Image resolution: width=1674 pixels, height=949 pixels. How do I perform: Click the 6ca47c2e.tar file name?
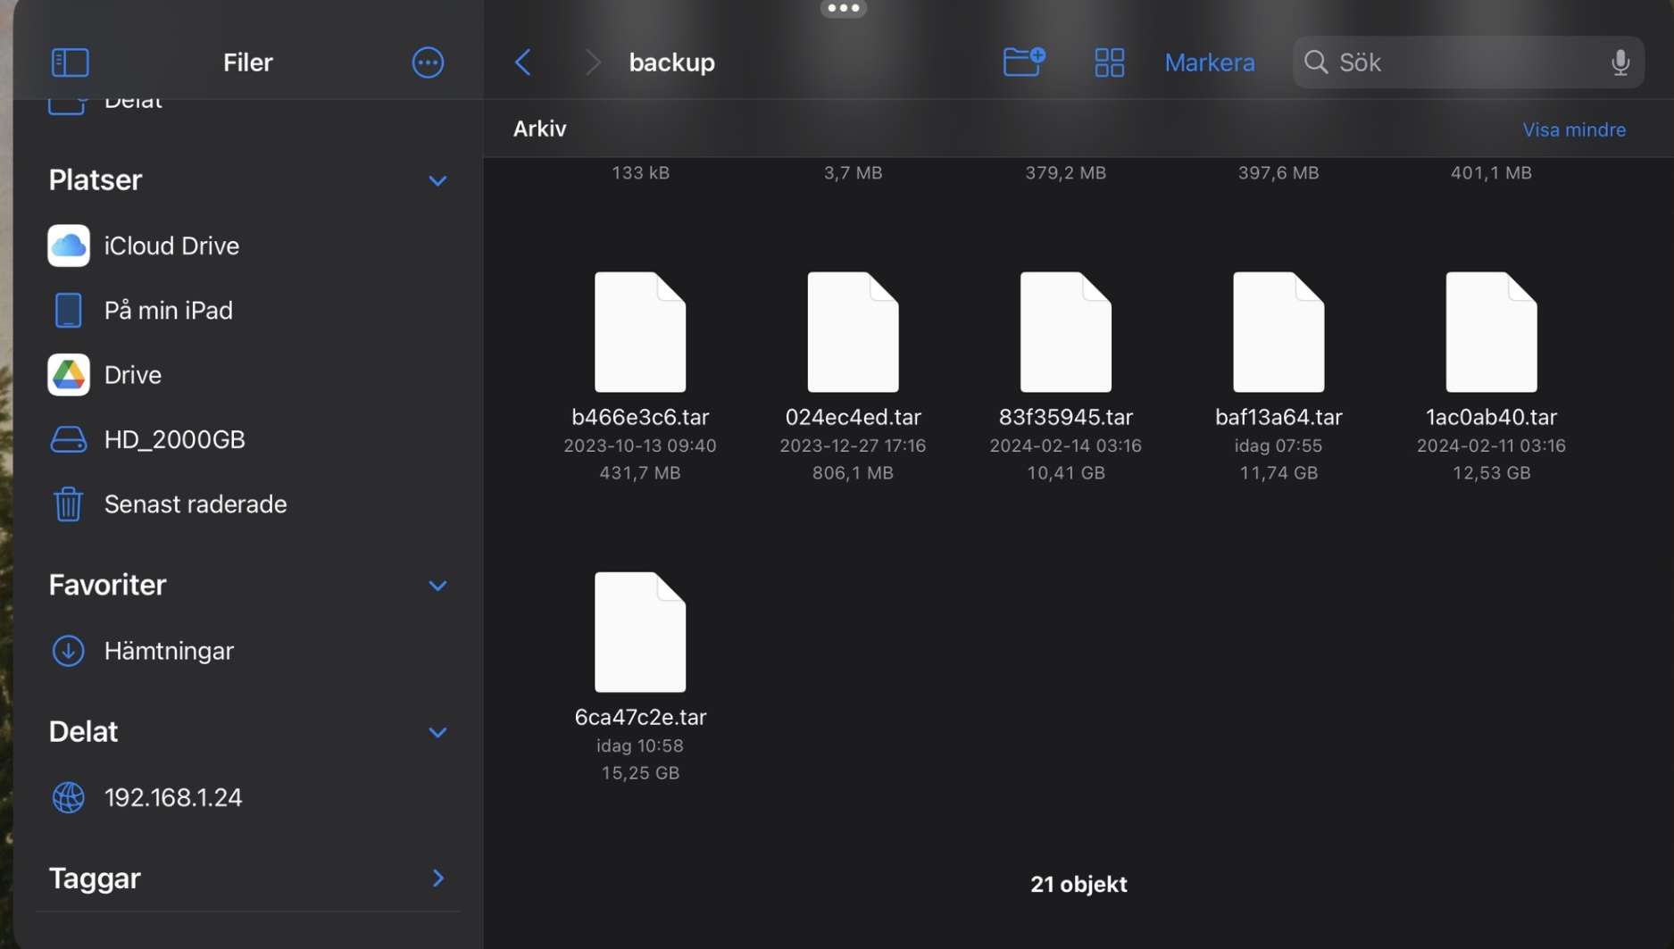(x=640, y=718)
